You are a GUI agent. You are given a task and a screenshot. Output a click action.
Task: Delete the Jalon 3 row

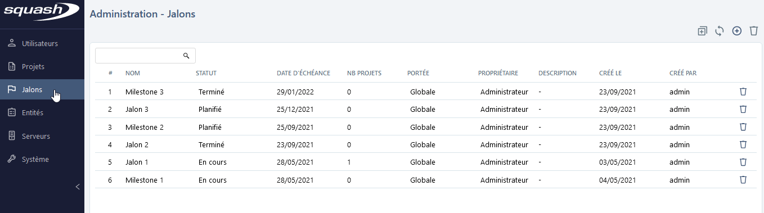743,109
